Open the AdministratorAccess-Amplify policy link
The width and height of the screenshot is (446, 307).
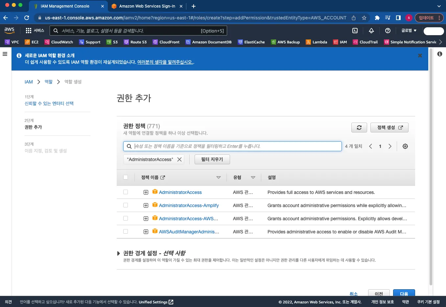pos(189,205)
